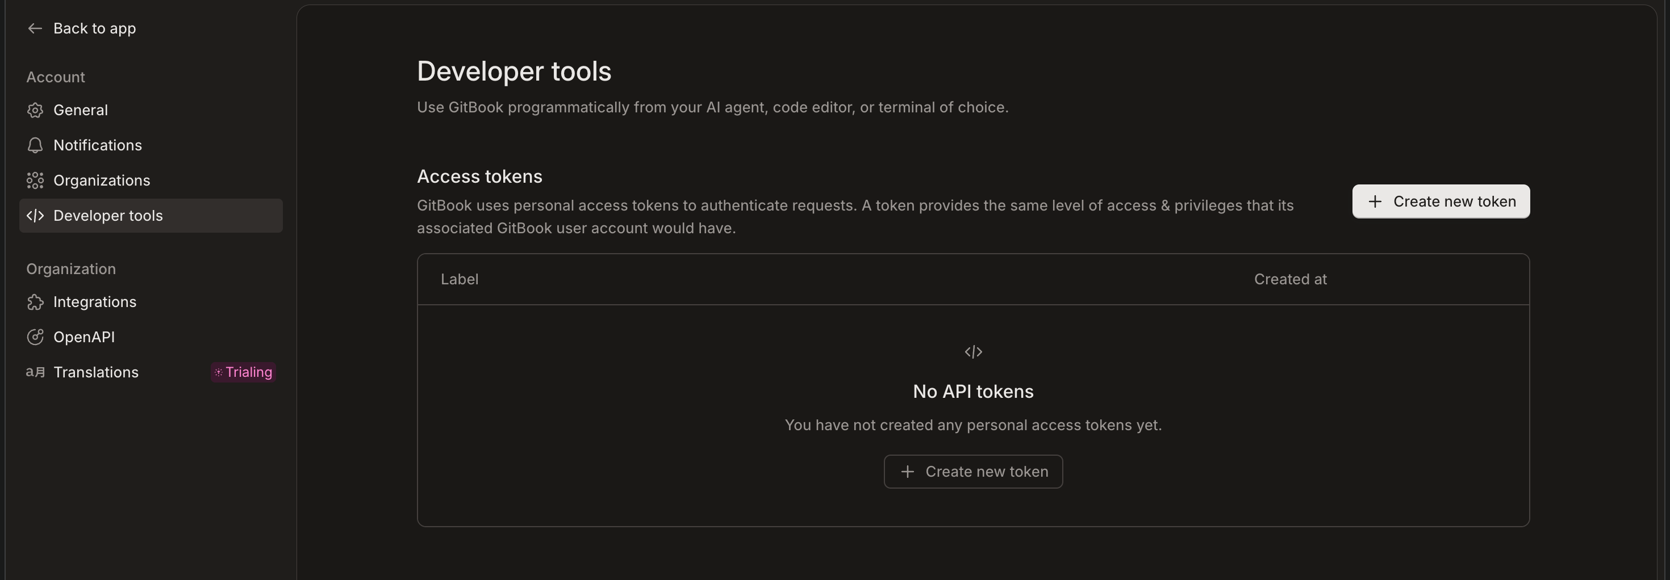Viewport: 1670px width, 580px height.
Task: Select Developer tools in sidebar
Action: tap(151, 216)
